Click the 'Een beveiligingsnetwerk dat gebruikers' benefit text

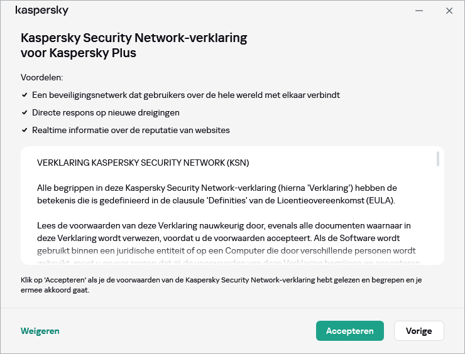click(x=186, y=95)
